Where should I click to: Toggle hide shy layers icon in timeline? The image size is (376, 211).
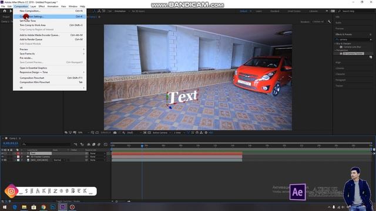tap(89, 144)
